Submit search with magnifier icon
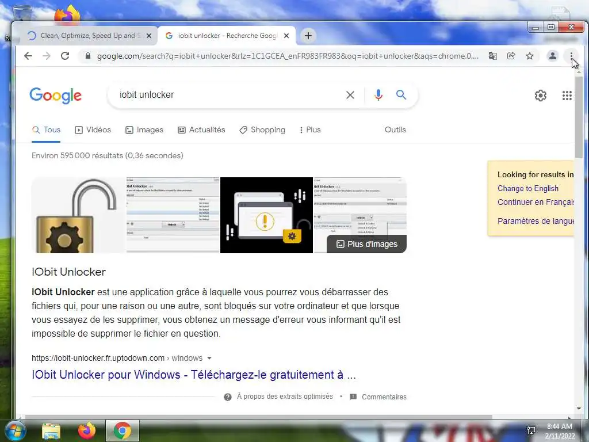This screenshot has height=442, width=589. click(401, 95)
